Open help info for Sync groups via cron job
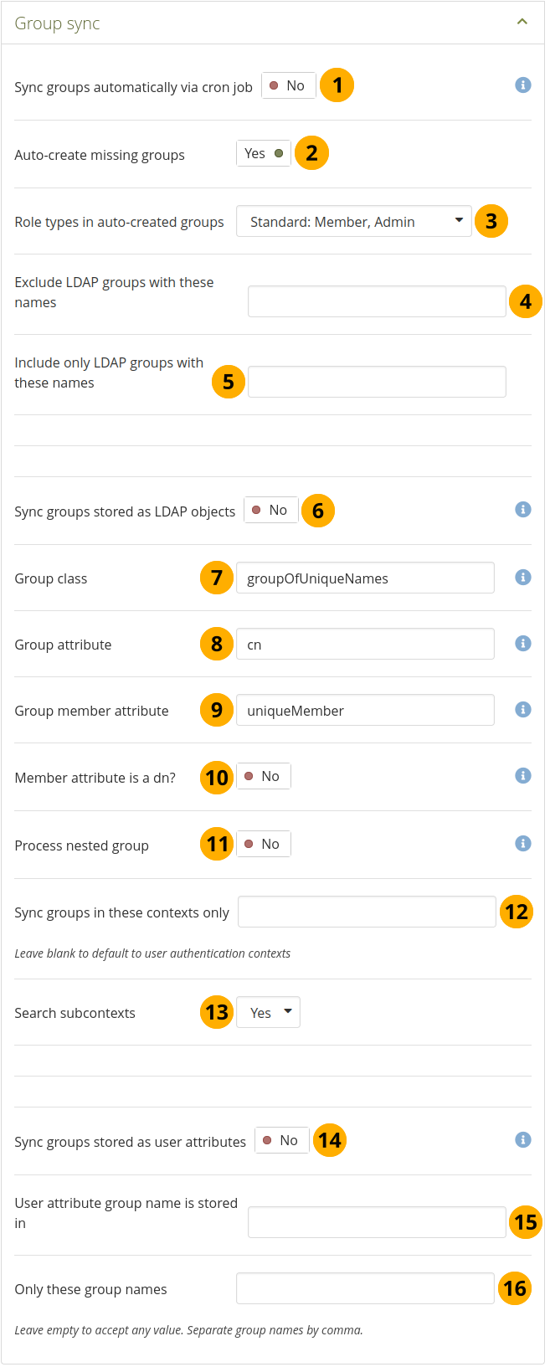This screenshot has width=550, height=1367. pos(522,85)
